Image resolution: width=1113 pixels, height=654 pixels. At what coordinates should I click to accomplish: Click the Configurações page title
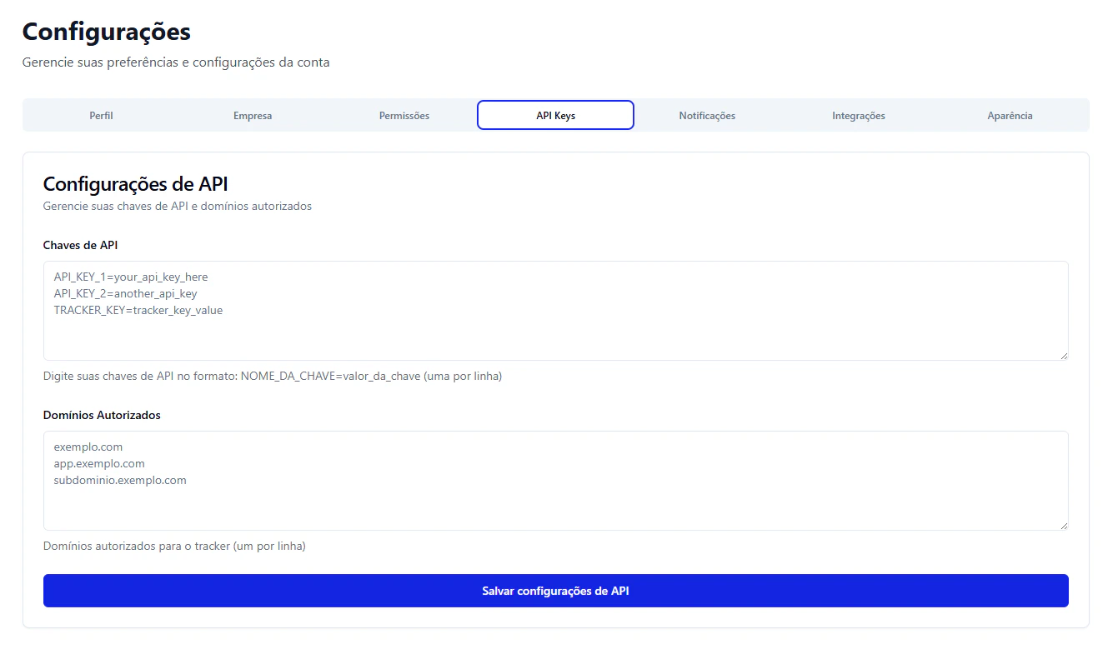coord(107,32)
